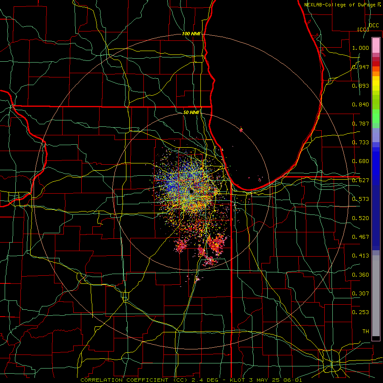Pick the yellow segment of the color bar

coord(376,83)
